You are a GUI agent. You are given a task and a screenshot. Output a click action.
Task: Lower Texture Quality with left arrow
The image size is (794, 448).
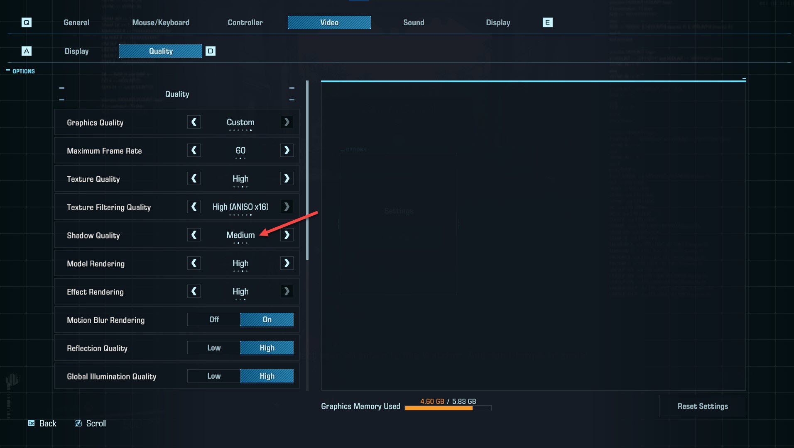[x=194, y=178]
